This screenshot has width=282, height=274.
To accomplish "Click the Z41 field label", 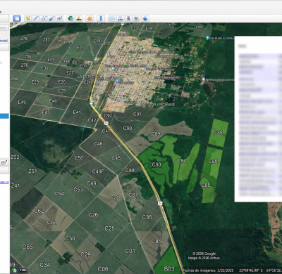I will (15, 185).
